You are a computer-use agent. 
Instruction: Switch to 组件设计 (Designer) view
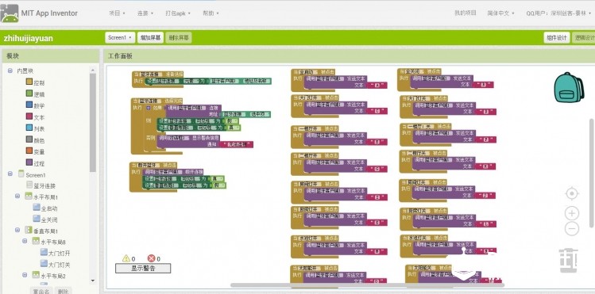tap(557, 37)
